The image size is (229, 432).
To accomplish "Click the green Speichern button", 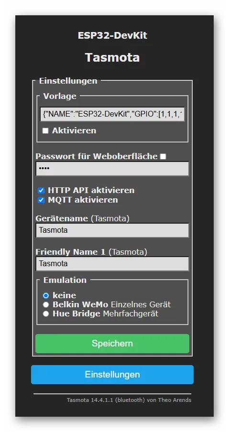I will tap(112, 344).
